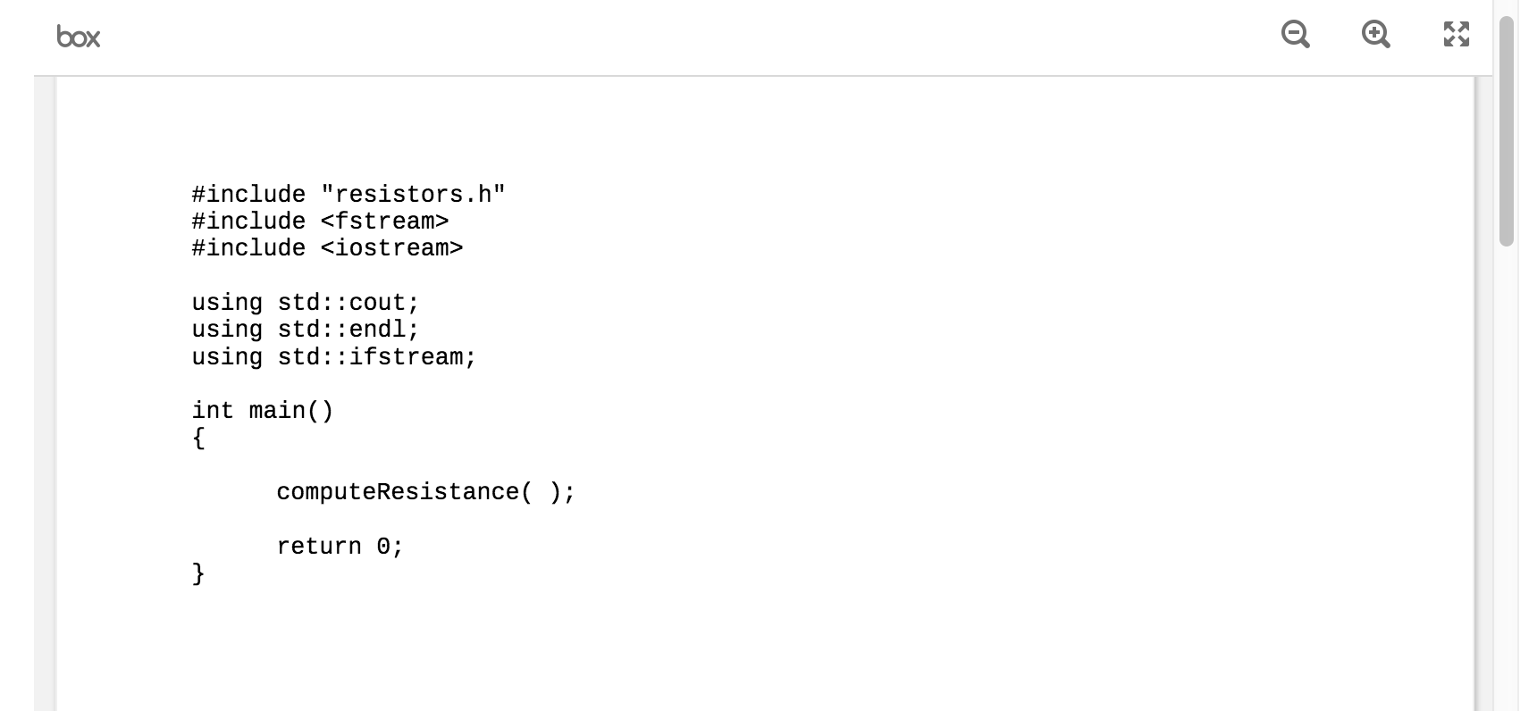1537x727 pixels.
Task: Click the #include <fstream> line
Action: point(320,221)
